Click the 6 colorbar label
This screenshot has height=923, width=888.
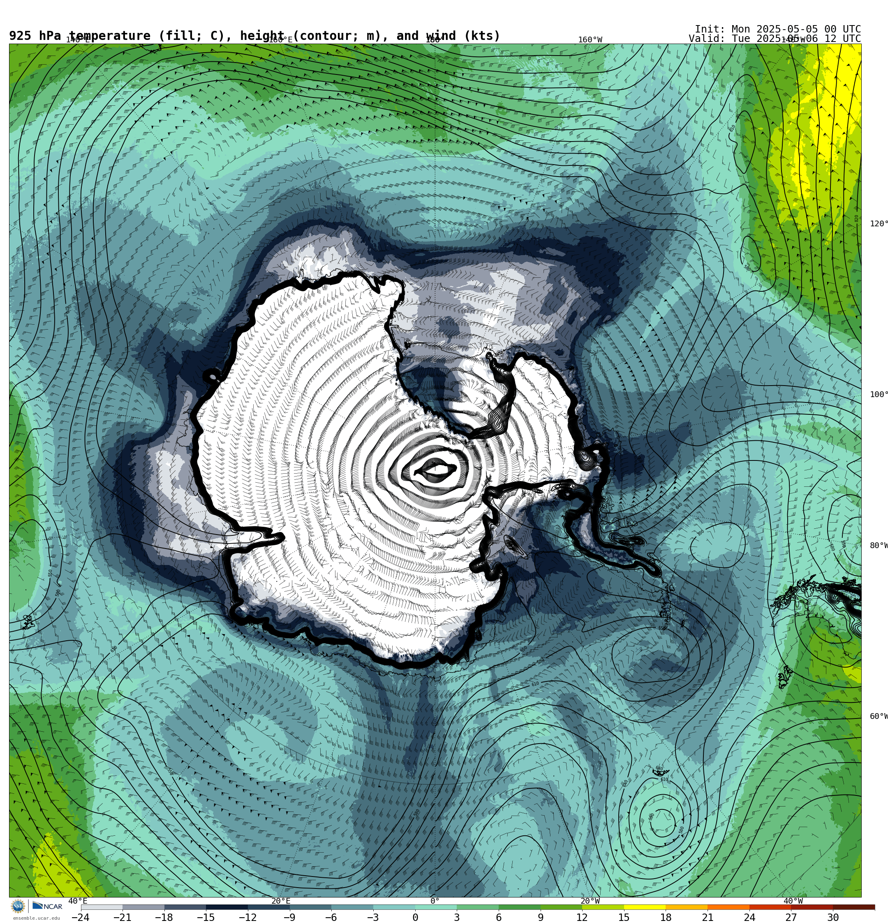(499, 917)
